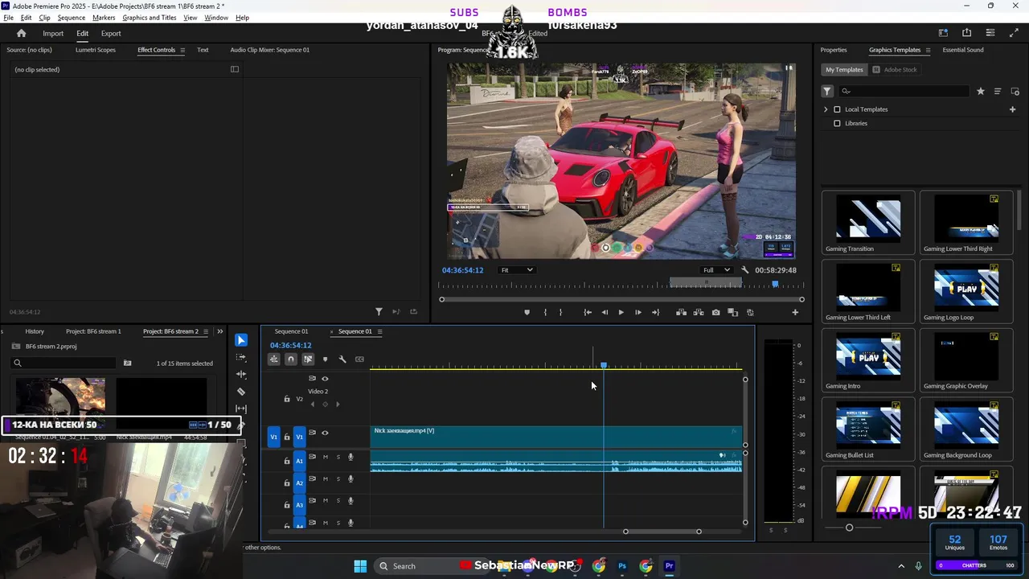The height and width of the screenshot is (579, 1029).
Task: Open the Windows Start menu
Action: pyautogui.click(x=360, y=566)
